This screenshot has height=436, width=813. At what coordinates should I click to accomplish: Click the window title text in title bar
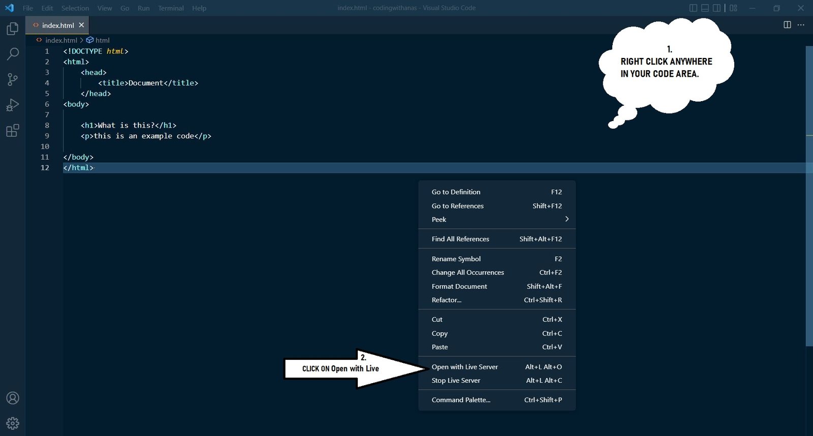(x=407, y=8)
